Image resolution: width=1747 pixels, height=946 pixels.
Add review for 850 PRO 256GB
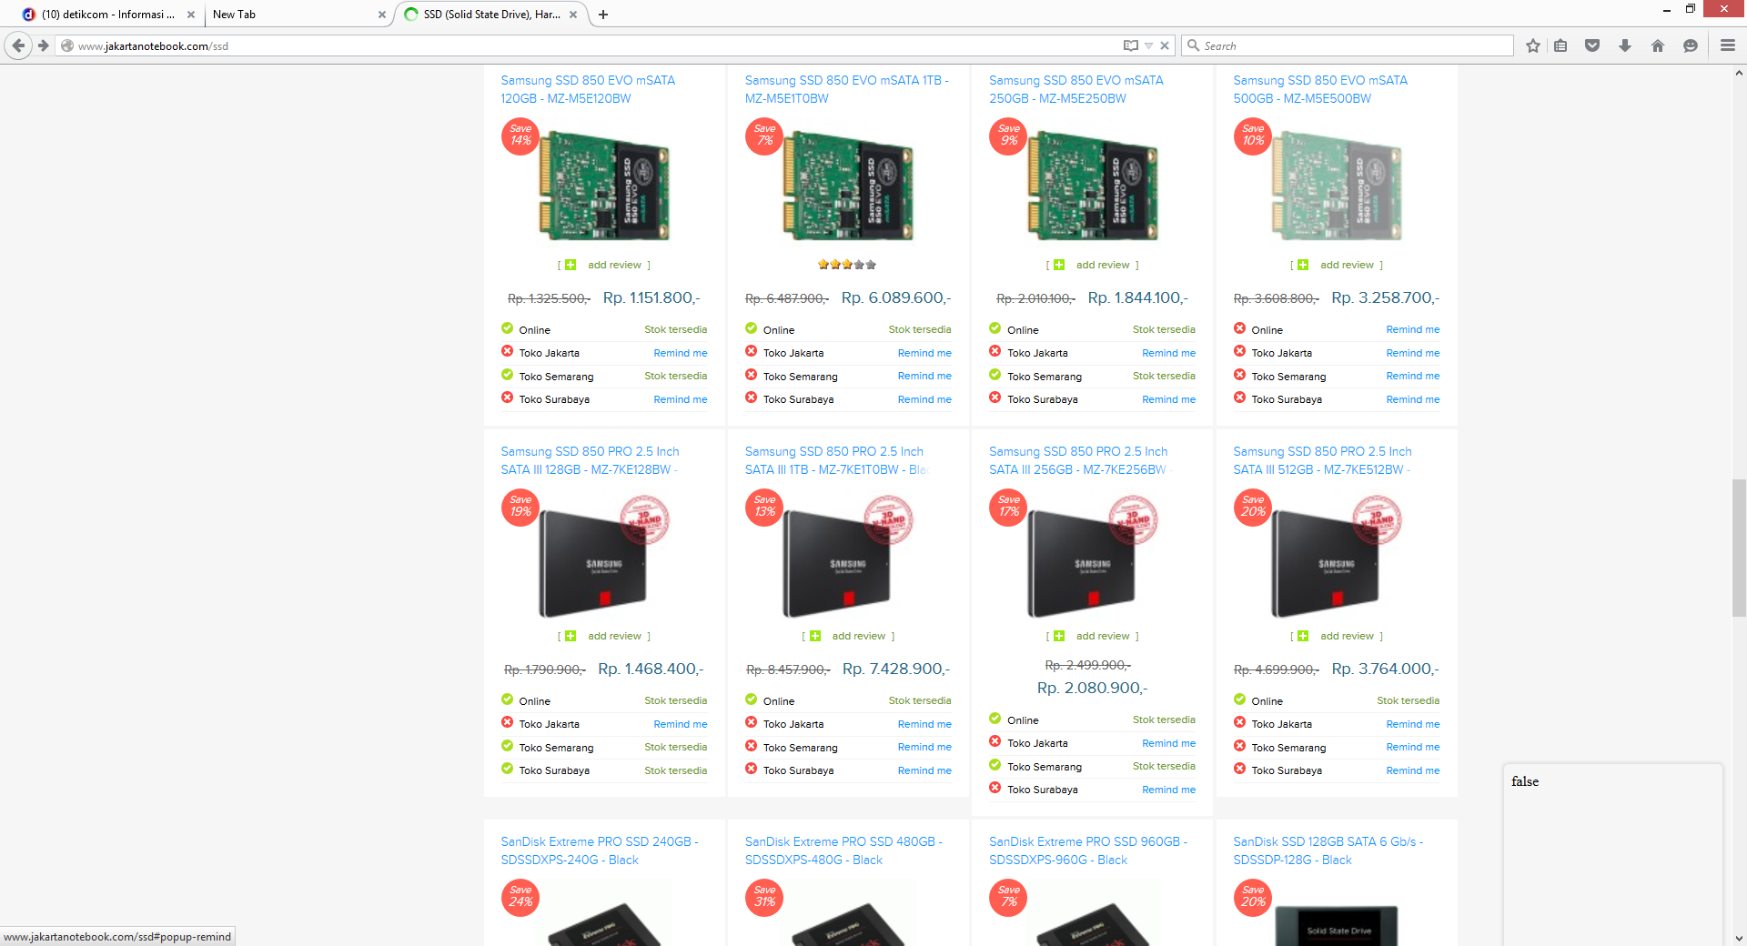pos(1093,636)
